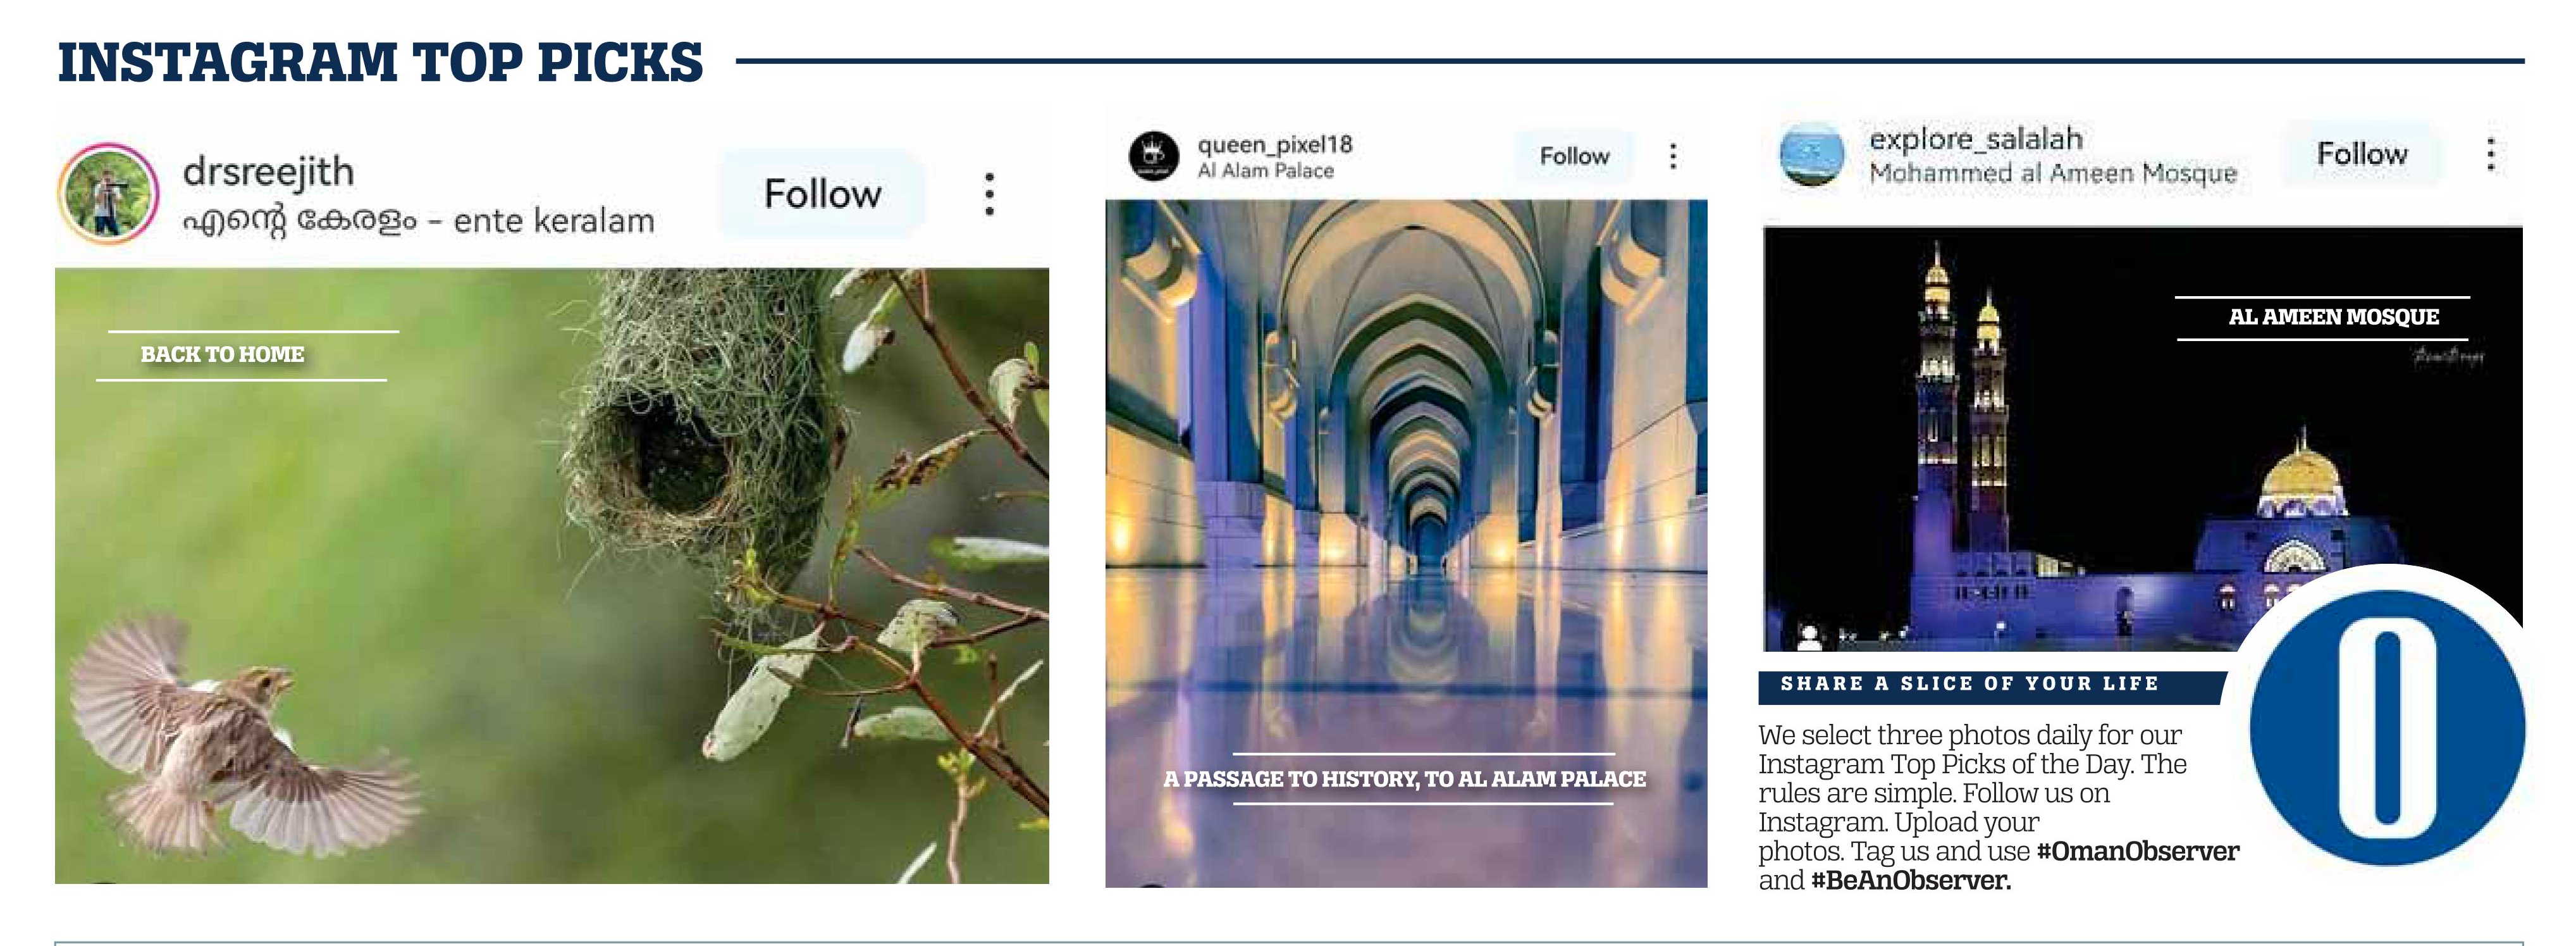This screenshot has height=946, width=2576.
Task: Open the Al Alam Palace corridor photo
Action: click(x=1406, y=543)
